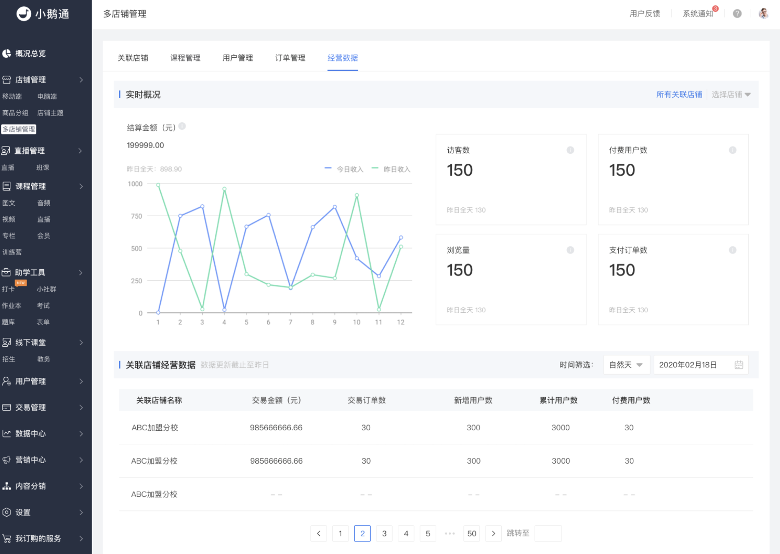This screenshot has width=780, height=554.
Task: Click the 用户反馈 link
Action: pyautogui.click(x=645, y=14)
